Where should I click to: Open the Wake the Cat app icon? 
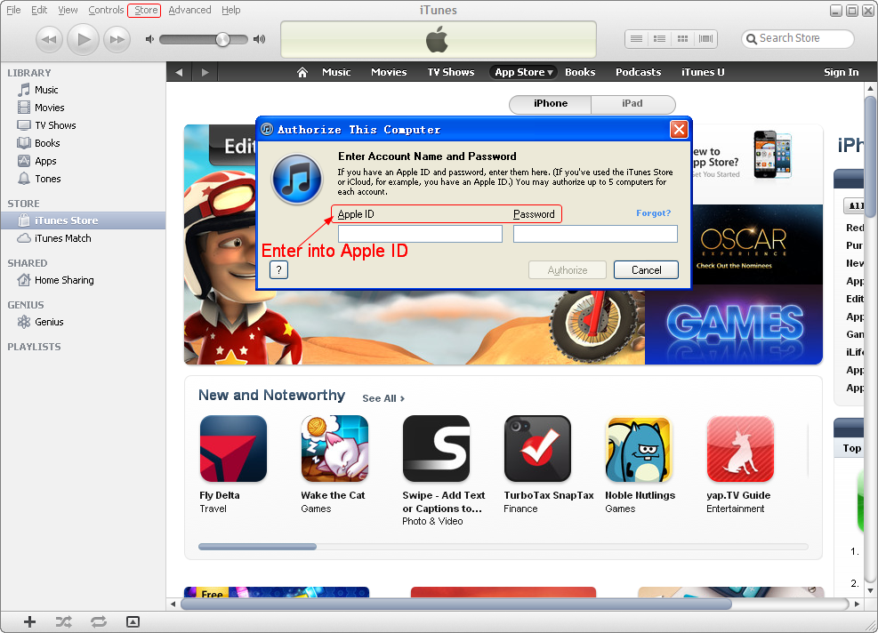[334, 448]
